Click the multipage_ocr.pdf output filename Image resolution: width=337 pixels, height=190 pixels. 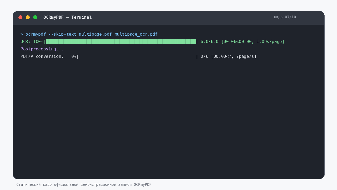click(x=136, y=34)
